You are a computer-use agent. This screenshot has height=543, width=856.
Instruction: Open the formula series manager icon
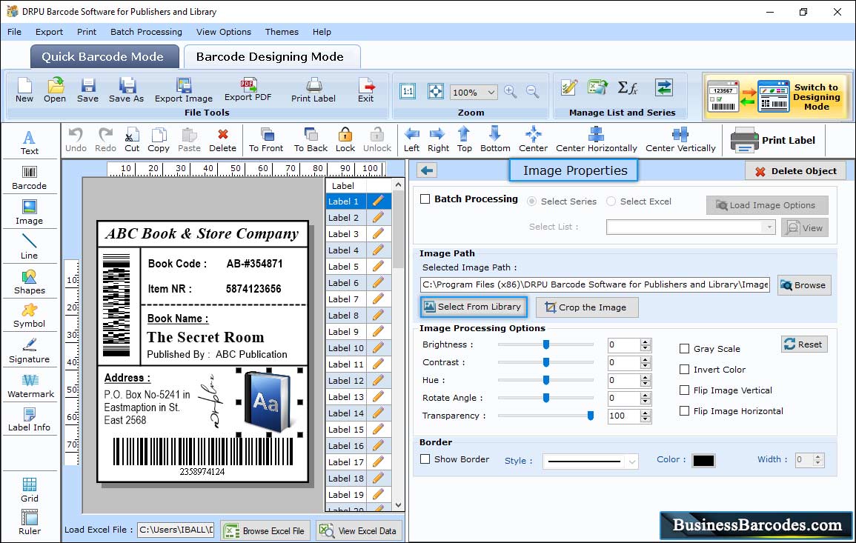click(627, 88)
